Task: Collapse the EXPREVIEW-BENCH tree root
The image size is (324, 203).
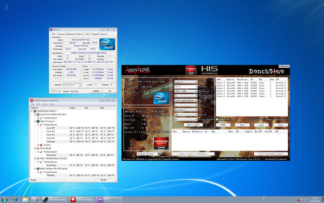Action: click(32, 111)
